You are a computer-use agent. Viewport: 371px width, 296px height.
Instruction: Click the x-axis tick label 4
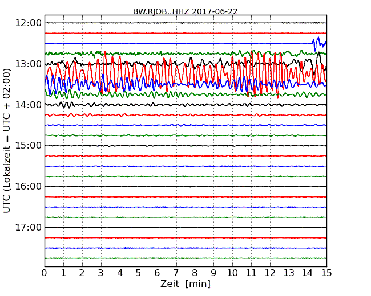pos(120,273)
